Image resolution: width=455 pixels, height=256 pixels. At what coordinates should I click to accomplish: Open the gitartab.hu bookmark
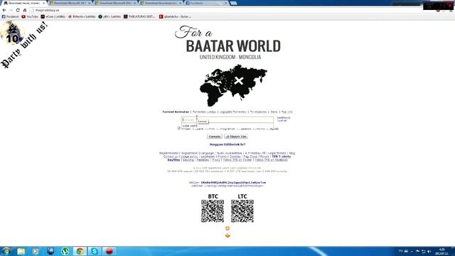pyautogui.click(x=175, y=17)
